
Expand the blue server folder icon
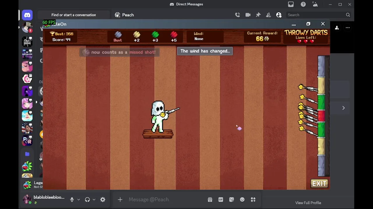[27, 154]
